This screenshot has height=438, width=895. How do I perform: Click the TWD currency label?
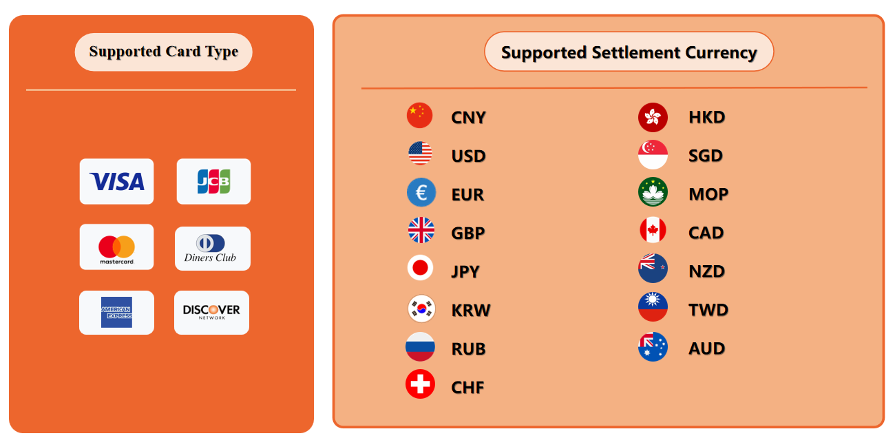(708, 310)
